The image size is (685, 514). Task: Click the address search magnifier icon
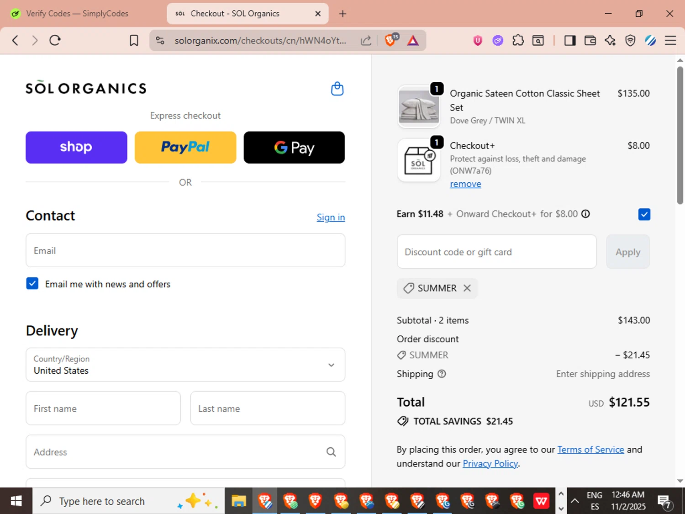tap(331, 452)
